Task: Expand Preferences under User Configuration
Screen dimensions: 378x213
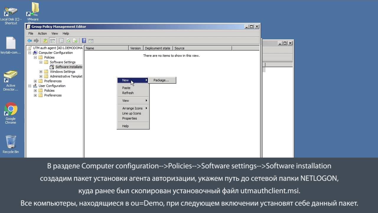Action: click(35, 95)
